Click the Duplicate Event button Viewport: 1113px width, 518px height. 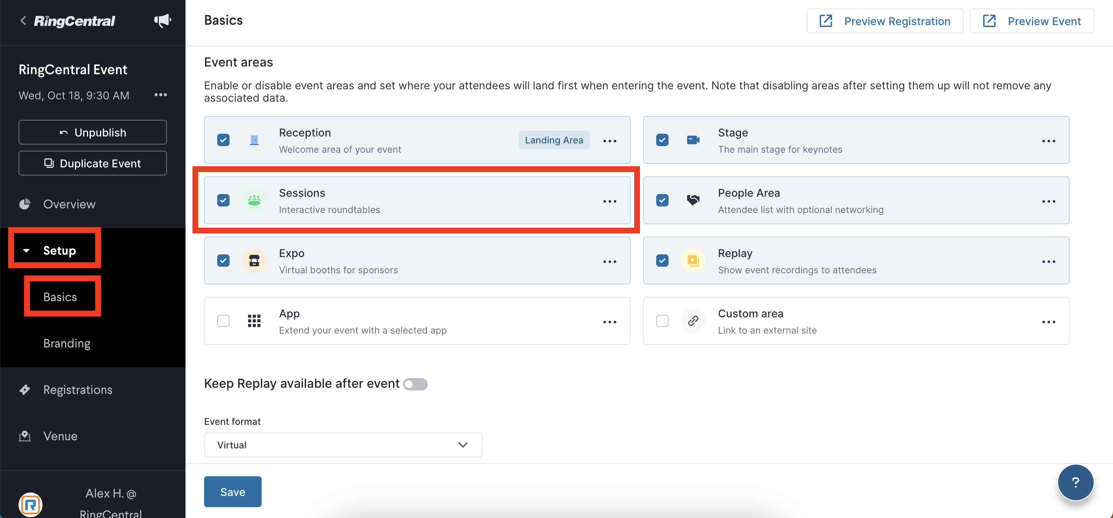coord(92,163)
